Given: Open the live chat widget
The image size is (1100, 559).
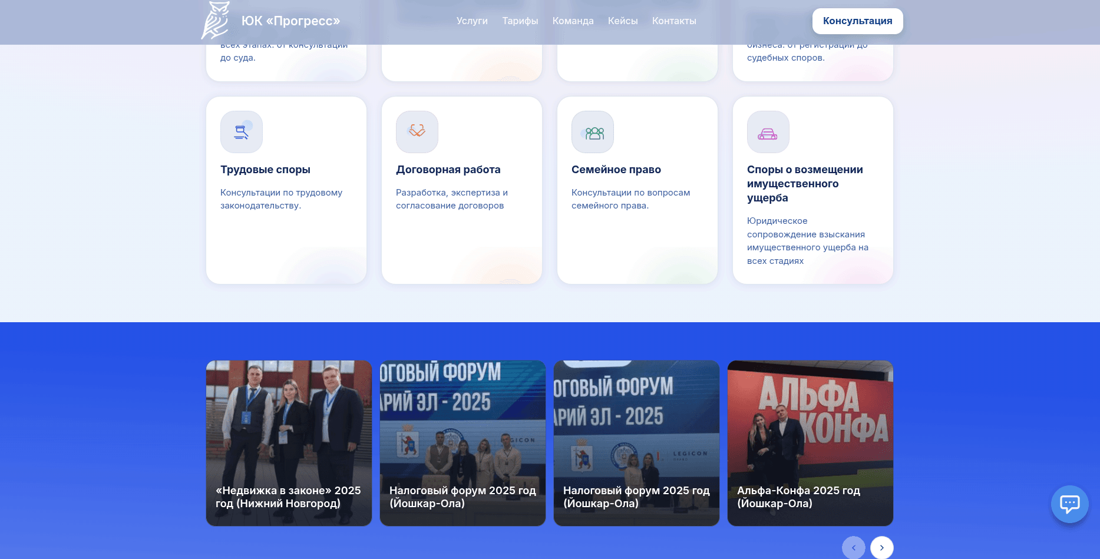Looking at the screenshot, I should pyautogui.click(x=1069, y=504).
